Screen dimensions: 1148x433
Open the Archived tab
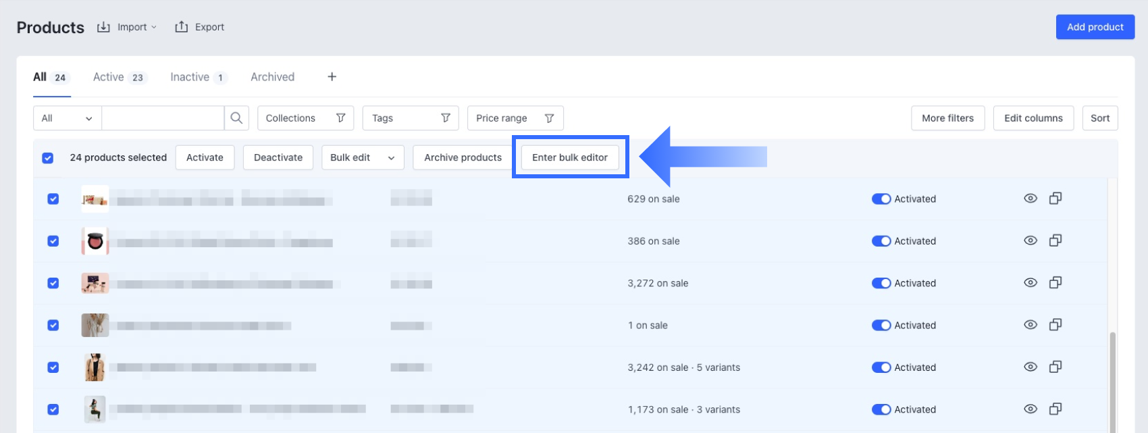(272, 77)
